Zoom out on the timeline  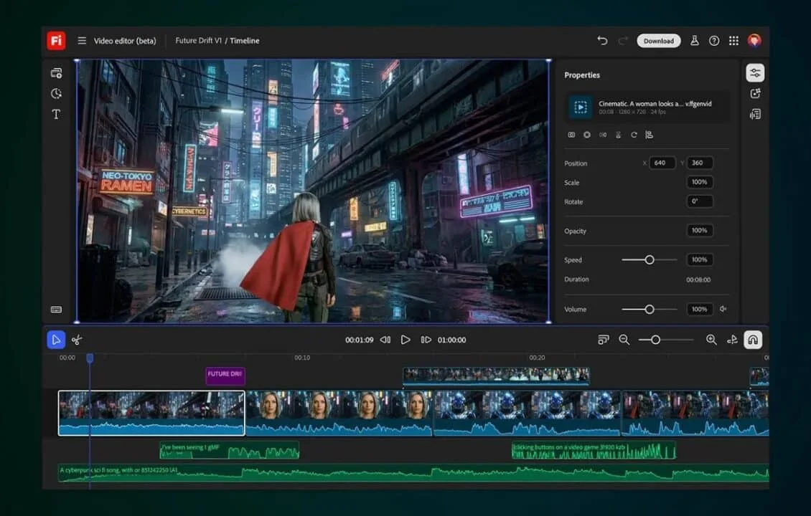(x=624, y=340)
